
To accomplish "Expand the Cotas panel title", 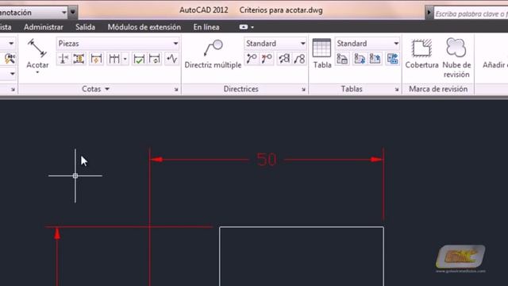I will pyautogui.click(x=95, y=89).
